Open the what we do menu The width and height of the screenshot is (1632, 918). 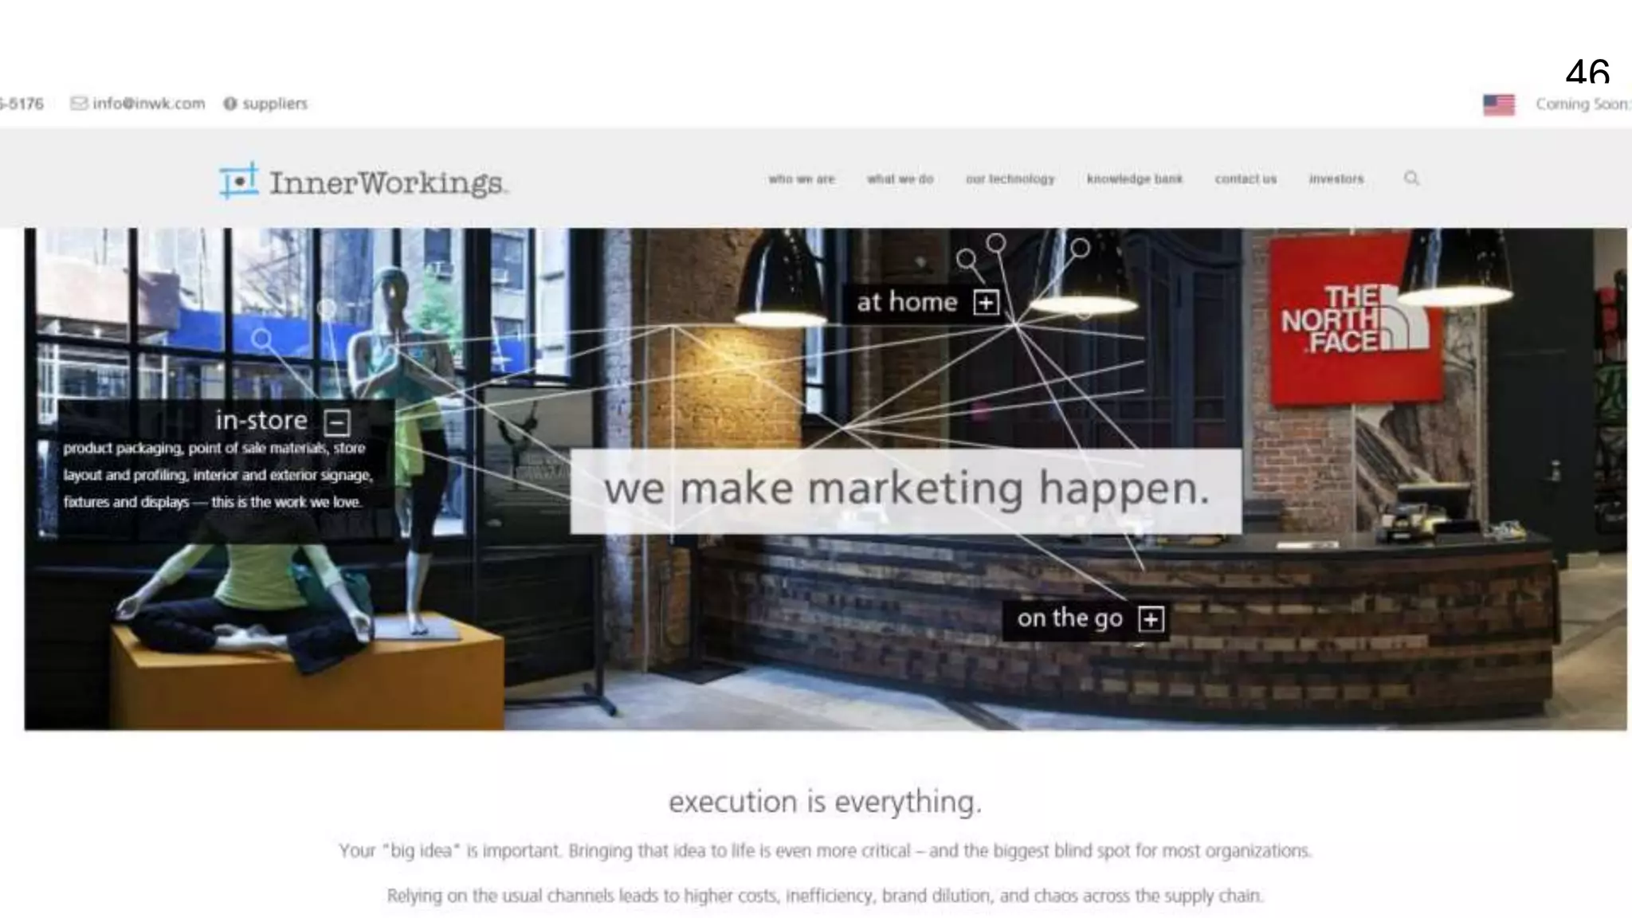(x=900, y=179)
